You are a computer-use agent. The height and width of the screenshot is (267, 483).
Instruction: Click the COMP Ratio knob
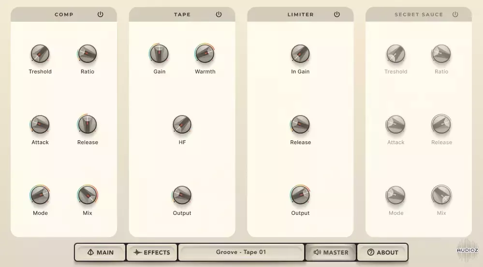(x=87, y=54)
